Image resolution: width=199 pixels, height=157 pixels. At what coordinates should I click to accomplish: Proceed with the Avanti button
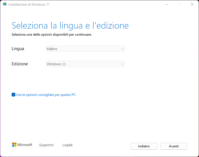(173, 146)
